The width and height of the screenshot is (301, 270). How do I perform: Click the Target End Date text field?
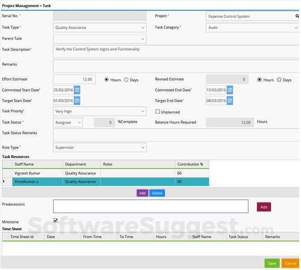216,101
